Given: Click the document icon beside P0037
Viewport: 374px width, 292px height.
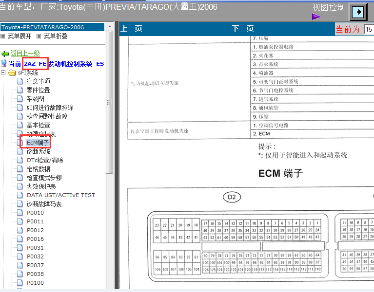Looking at the screenshot, I should point(20,265).
